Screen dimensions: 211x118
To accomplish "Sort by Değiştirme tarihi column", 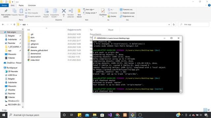I will point(74,30).
